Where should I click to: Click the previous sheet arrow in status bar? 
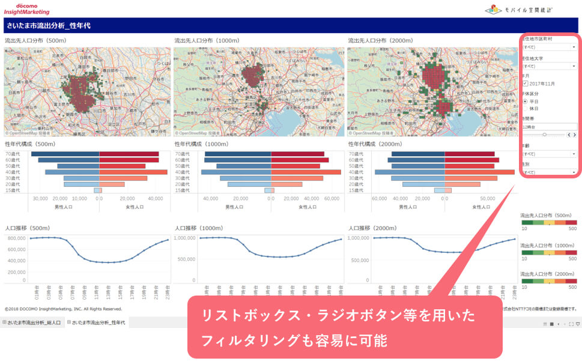[558, 324]
